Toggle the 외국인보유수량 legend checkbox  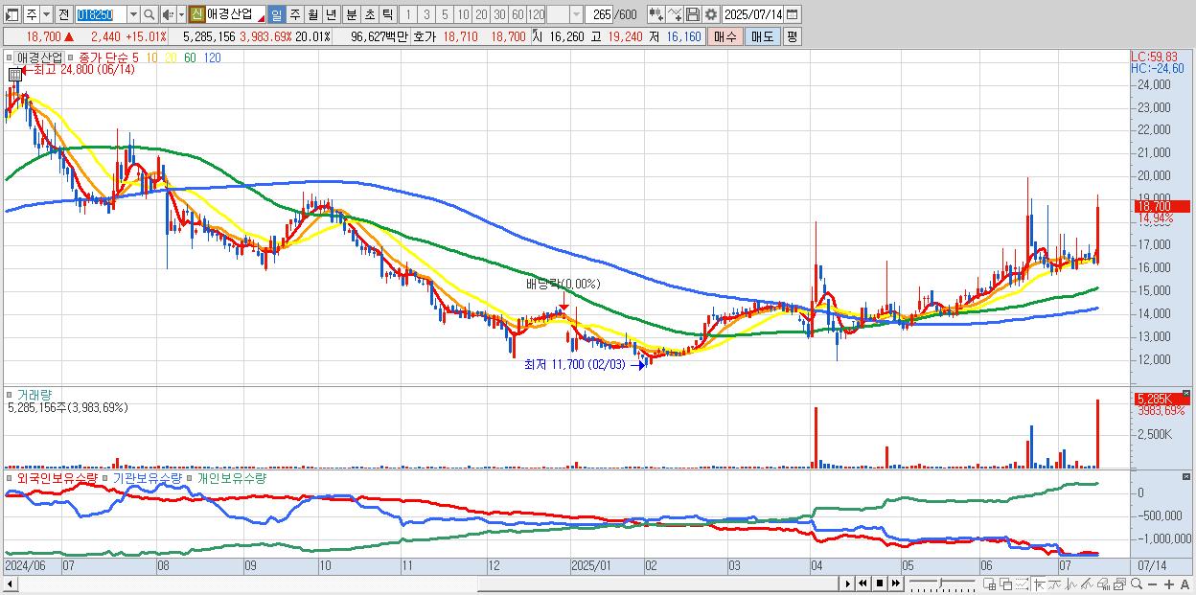10,477
